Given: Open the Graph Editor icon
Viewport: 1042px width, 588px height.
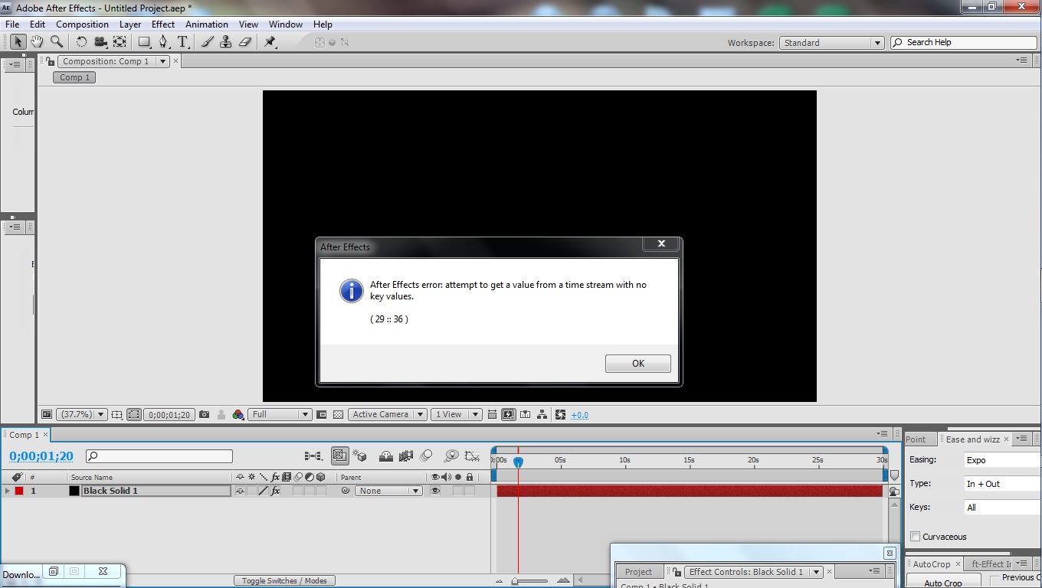Looking at the screenshot, I should tap(472, 456).
